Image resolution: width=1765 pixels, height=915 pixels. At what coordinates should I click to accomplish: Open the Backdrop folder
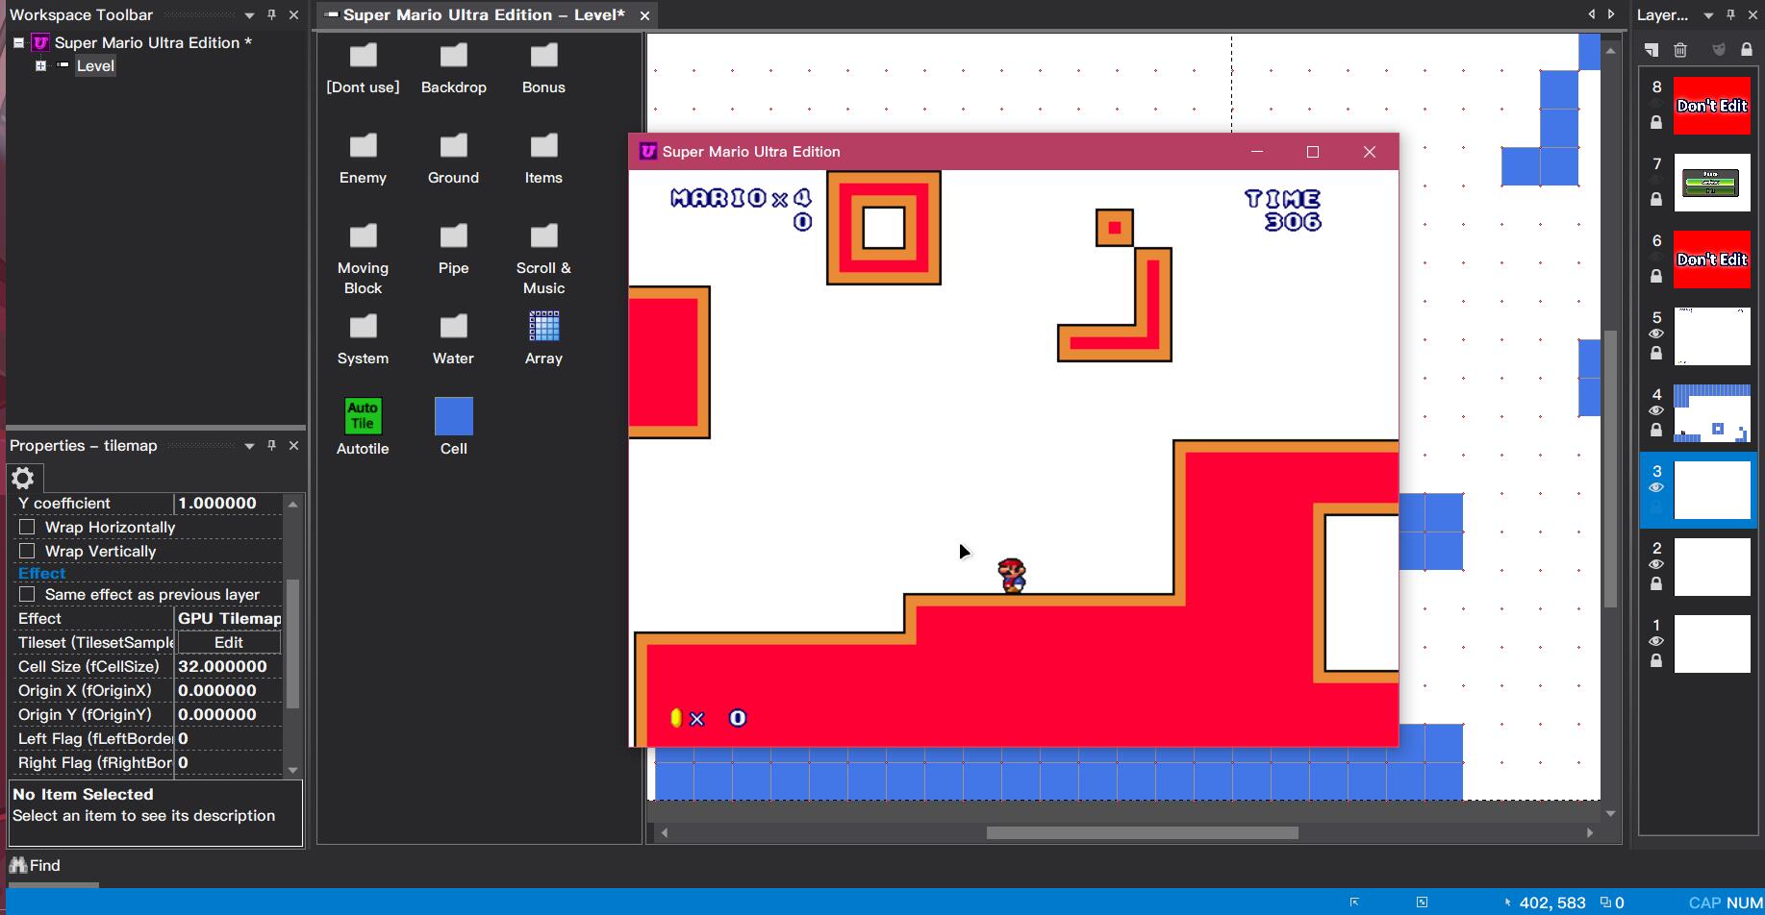click(453, 57)
